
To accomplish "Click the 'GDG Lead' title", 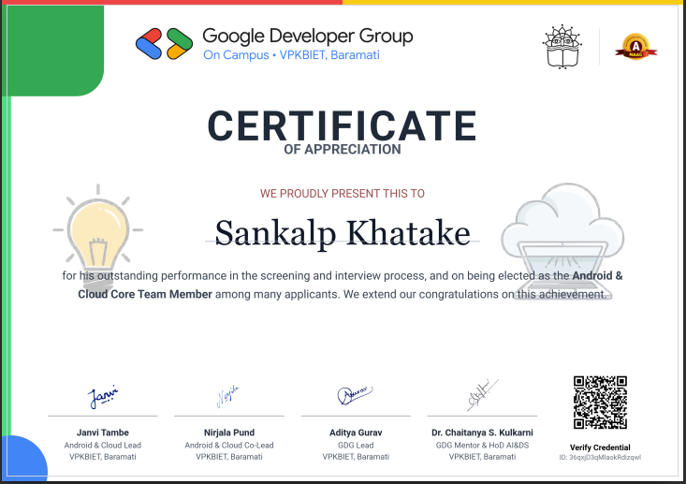I will coord(356,445).
